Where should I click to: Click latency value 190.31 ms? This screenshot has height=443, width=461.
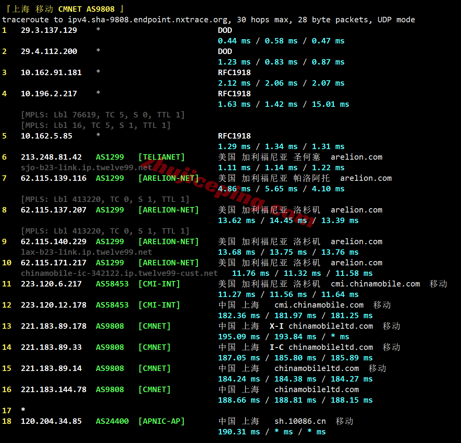239,432
